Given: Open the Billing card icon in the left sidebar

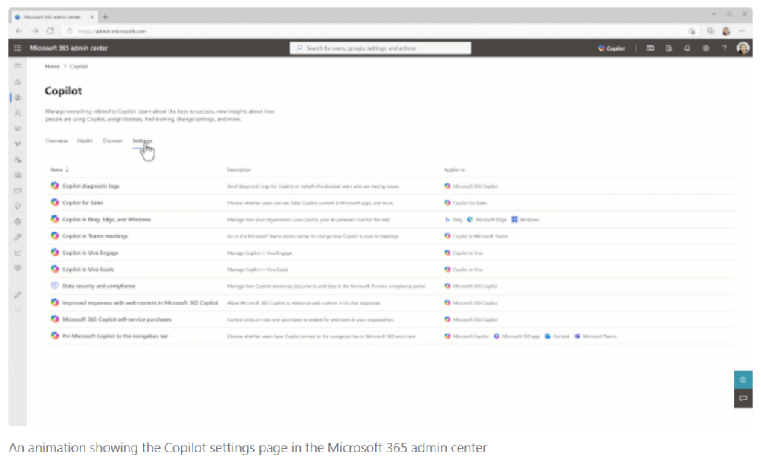Looking at the screenshot, I should pyautogui.click(x=18, y=191).
